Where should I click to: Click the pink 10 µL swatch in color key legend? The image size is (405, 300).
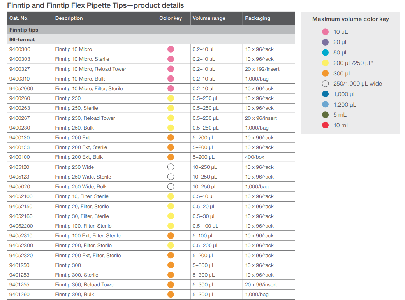[325, 32]
